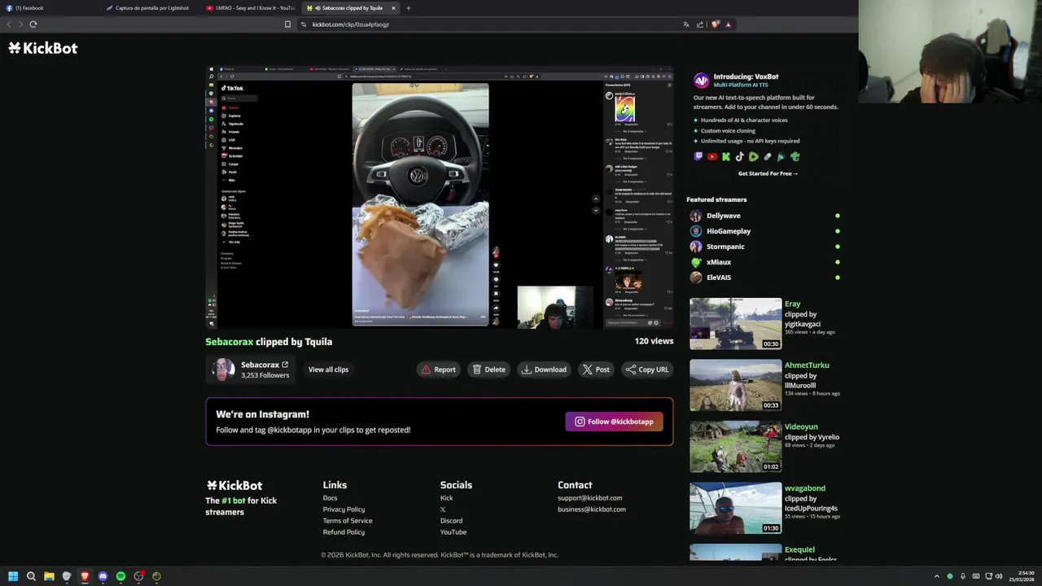Image resolution: width=1042 pixels, height=586 pixels.
Task: Click the YouTube icon in the VoxBot panel
Action: 712,157
